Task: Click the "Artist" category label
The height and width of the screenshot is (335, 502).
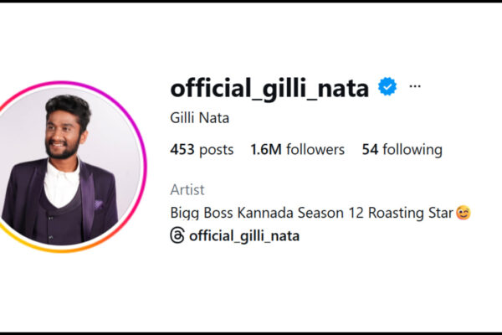Action: 187,190
